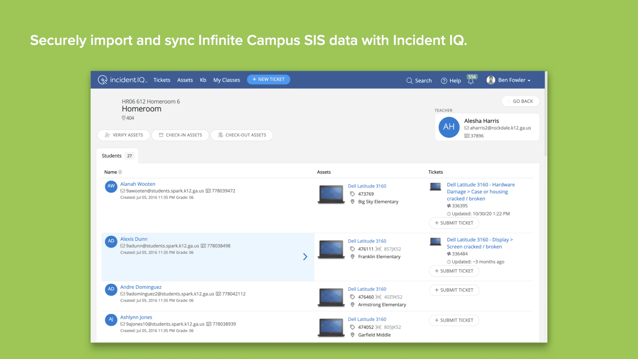Viewport: 638px width, 359px height.
Task: Click the notification bell showing 556
Action: (471, 81)
